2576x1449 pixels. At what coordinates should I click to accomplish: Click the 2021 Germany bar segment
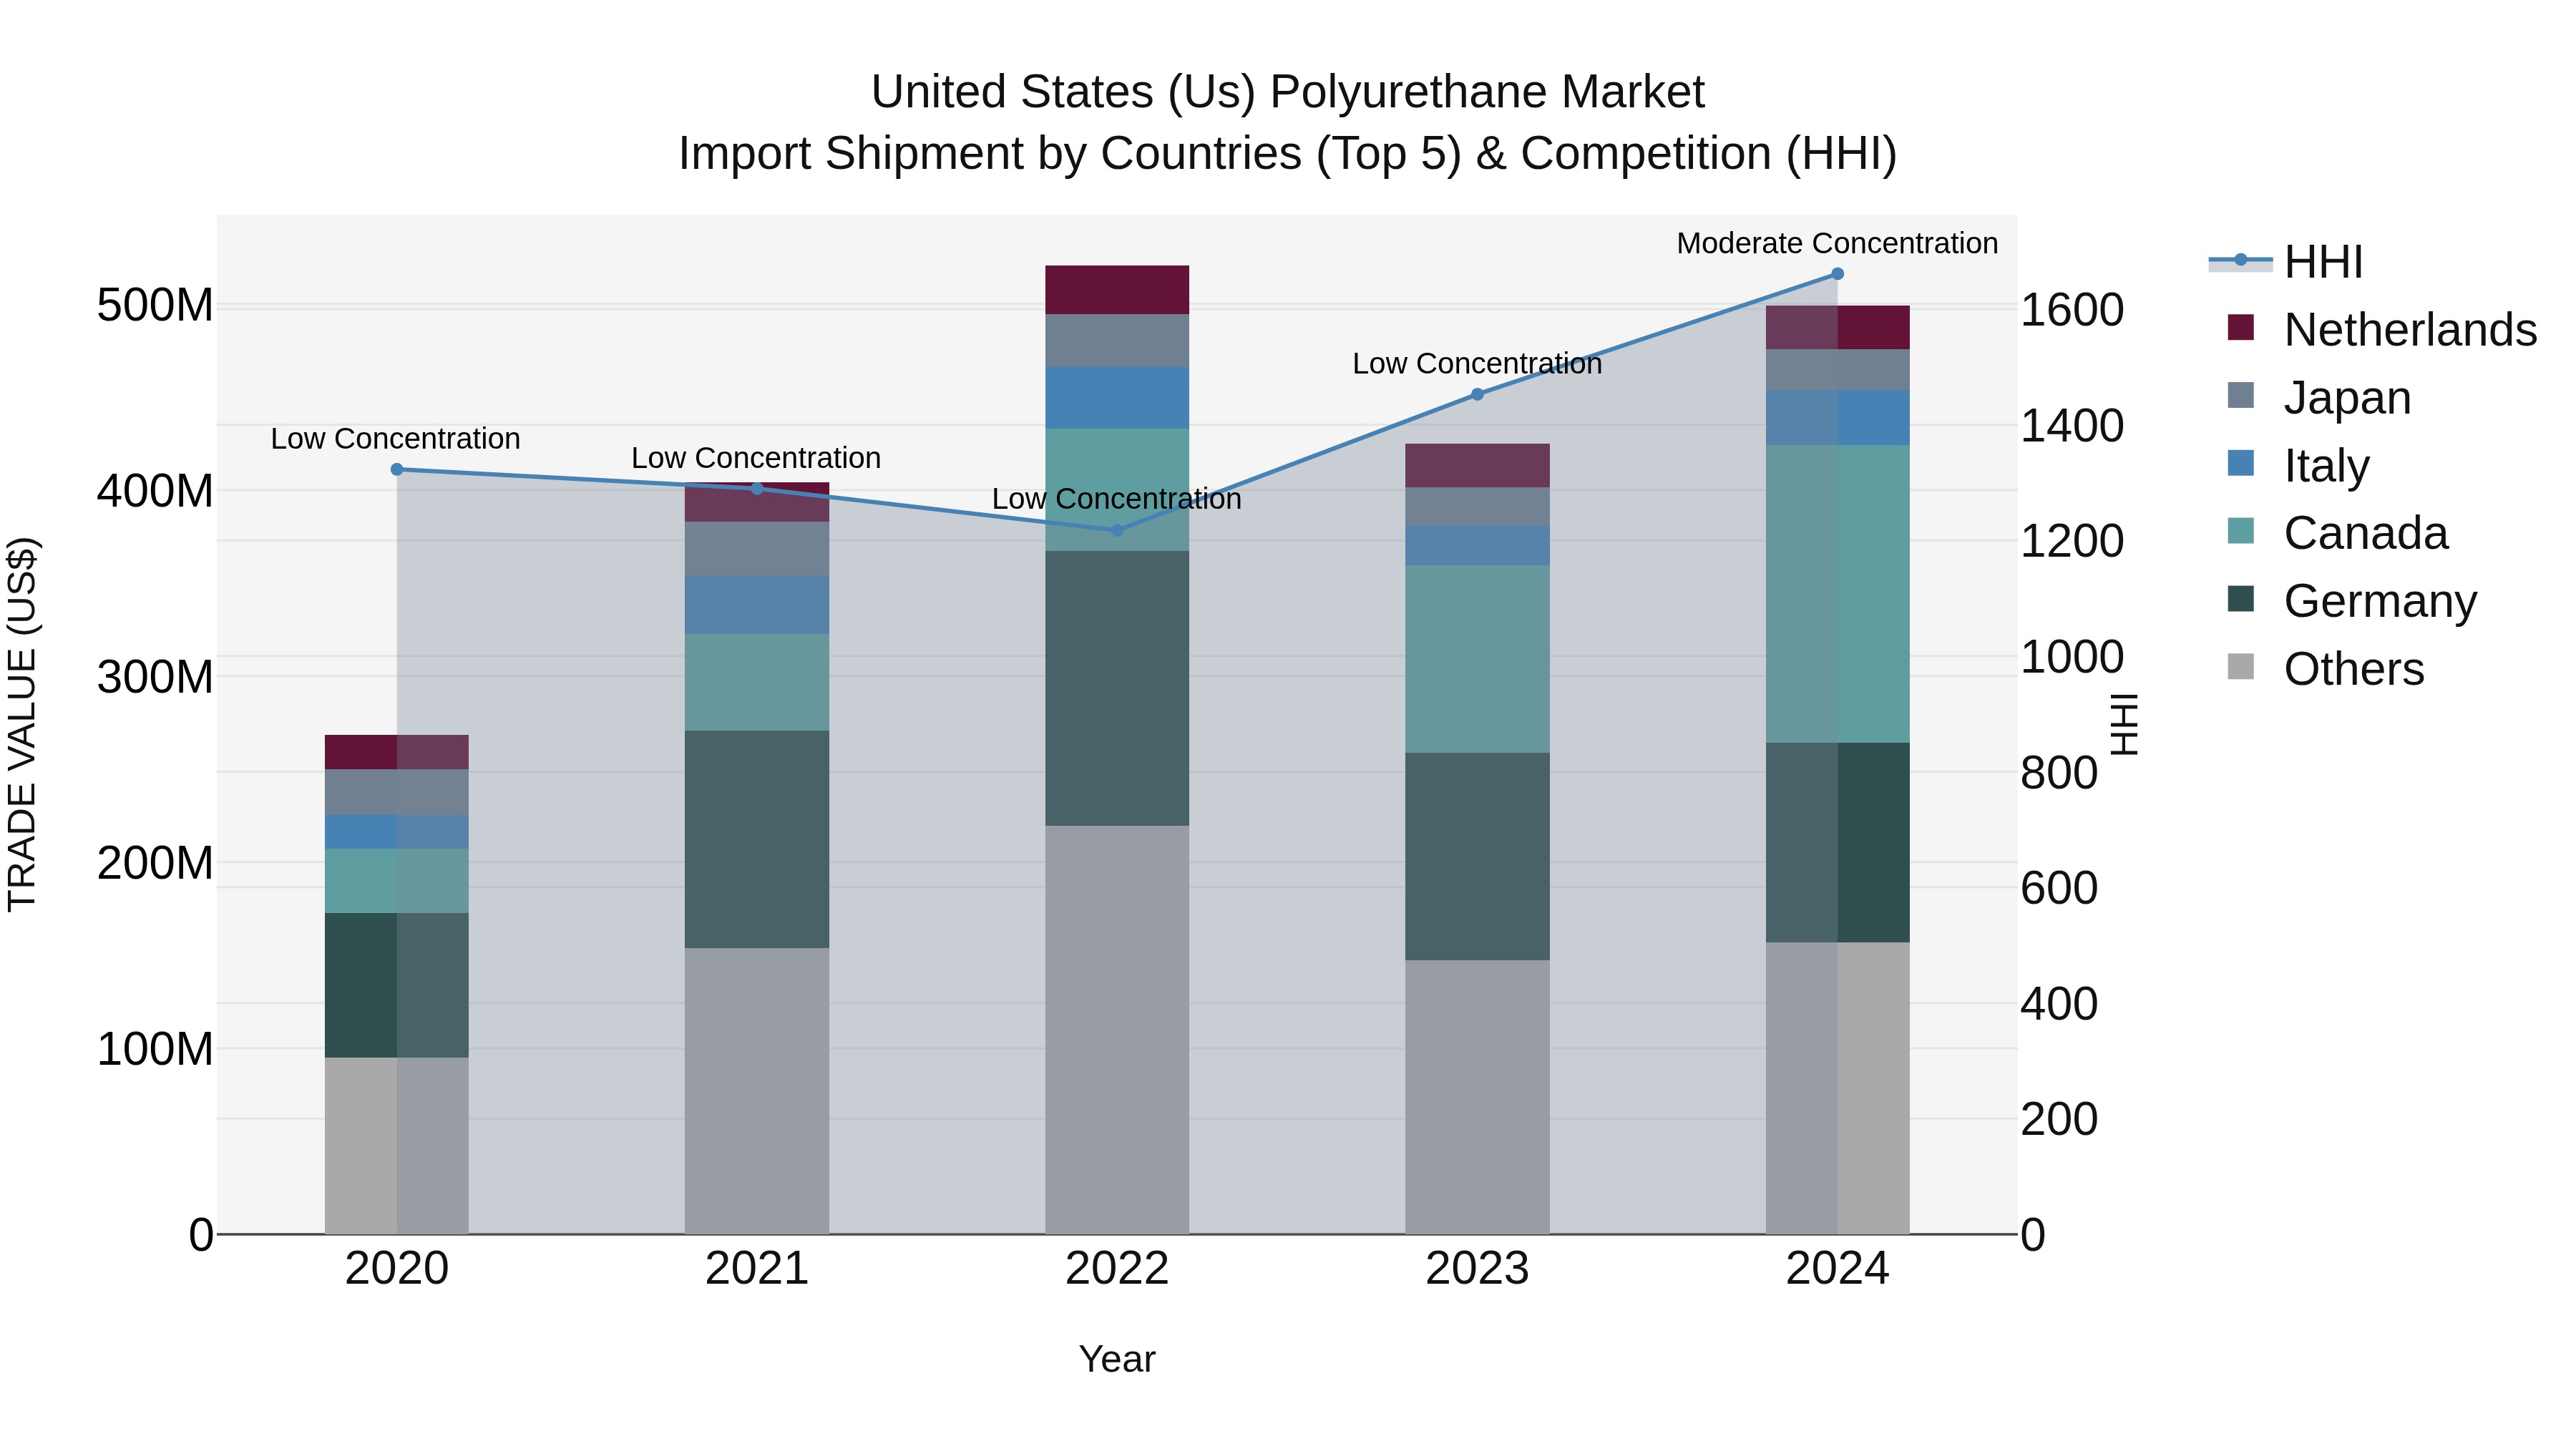(x=757, y=839)
